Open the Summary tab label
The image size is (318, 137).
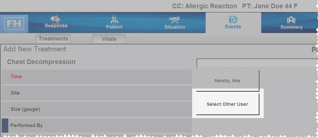tap(291, 27)
